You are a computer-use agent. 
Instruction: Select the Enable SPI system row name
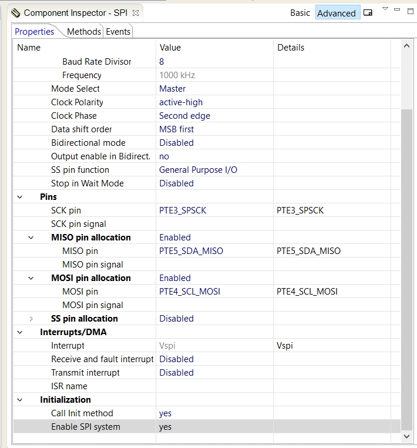click(86, 427)
